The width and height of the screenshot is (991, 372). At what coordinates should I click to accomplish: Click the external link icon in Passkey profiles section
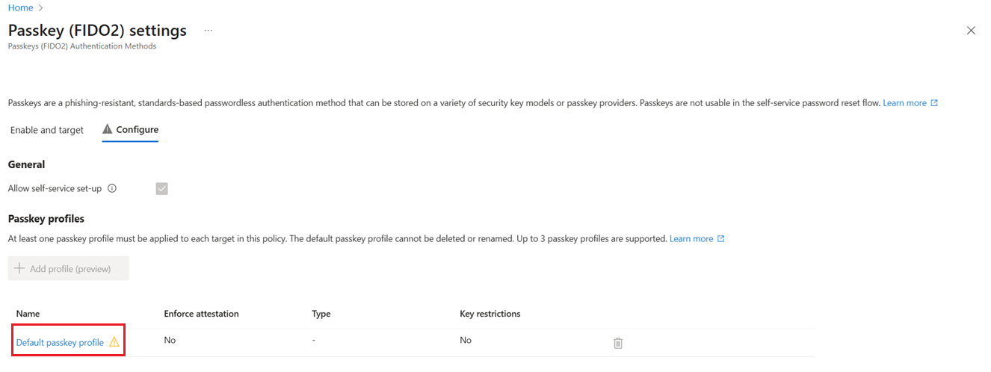[720, 239]
